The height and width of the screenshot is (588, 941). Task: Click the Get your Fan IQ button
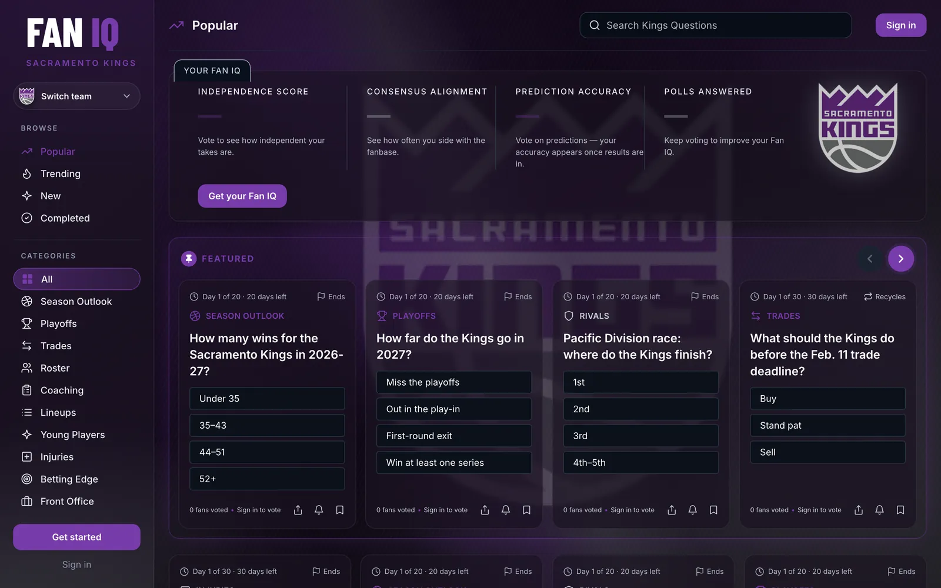pos(242,196)
